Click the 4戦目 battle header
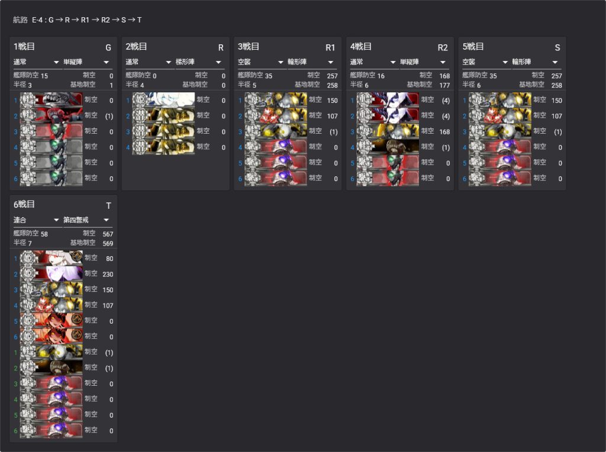 point(361,47)
